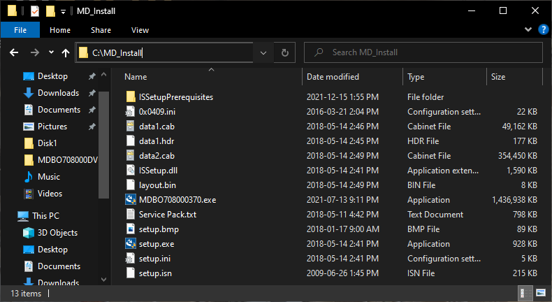The height and width of the screenshot is (302, 552).
Task: Sort files by Date modified column
Action: tap(333, 77)
